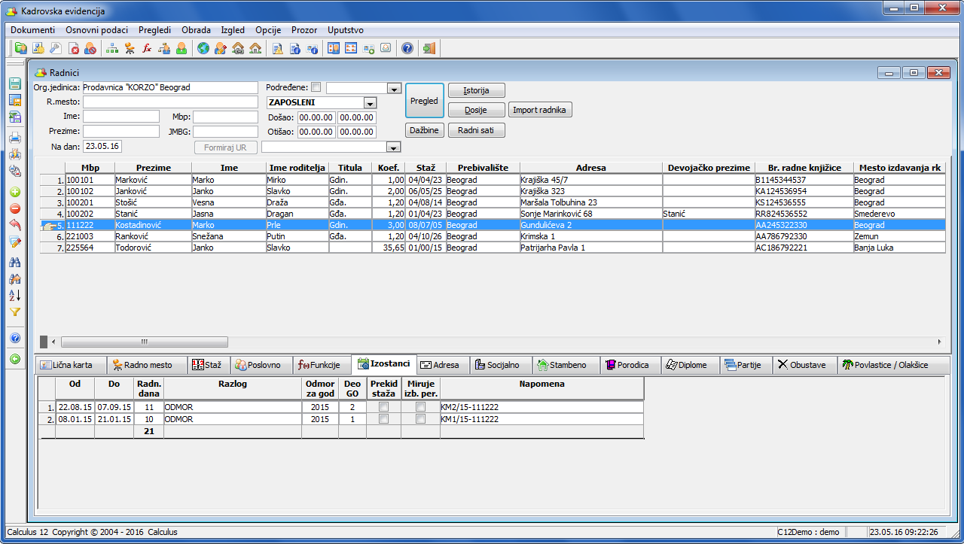Image resolution: width=964 pixels, height=544 pixels.
Task: Open the Obrada menu
Action: point(196,30)
